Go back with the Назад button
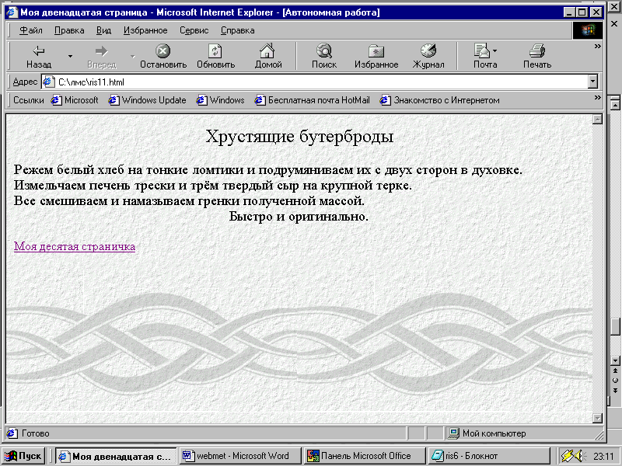622x466 pixels. (38, 56)
